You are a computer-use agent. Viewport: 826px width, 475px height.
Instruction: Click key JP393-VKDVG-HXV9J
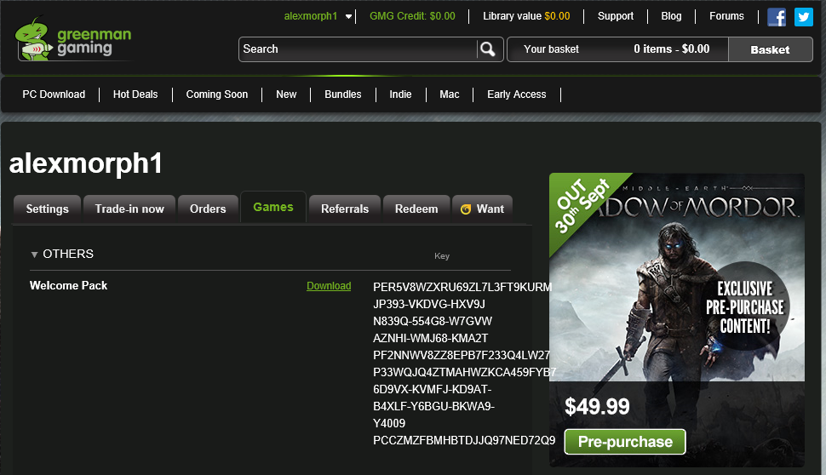click(429, 305)
